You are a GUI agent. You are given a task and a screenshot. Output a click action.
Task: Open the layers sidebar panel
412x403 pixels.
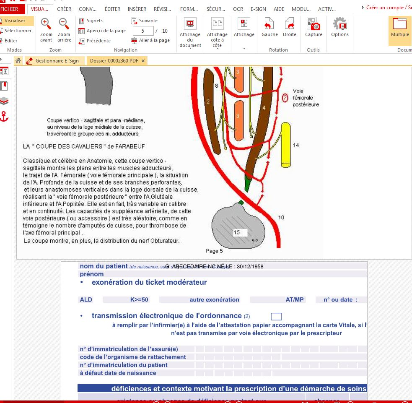pos(4,101)
